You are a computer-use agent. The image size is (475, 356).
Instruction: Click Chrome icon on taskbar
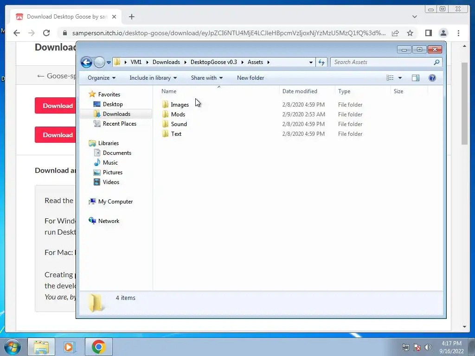click(x=98, y=347)
